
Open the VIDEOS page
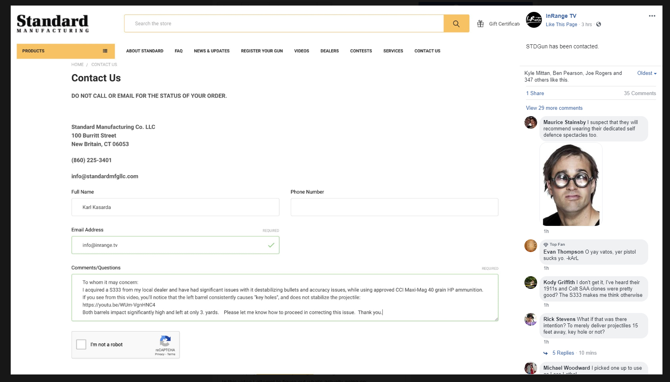pos(302,51)
